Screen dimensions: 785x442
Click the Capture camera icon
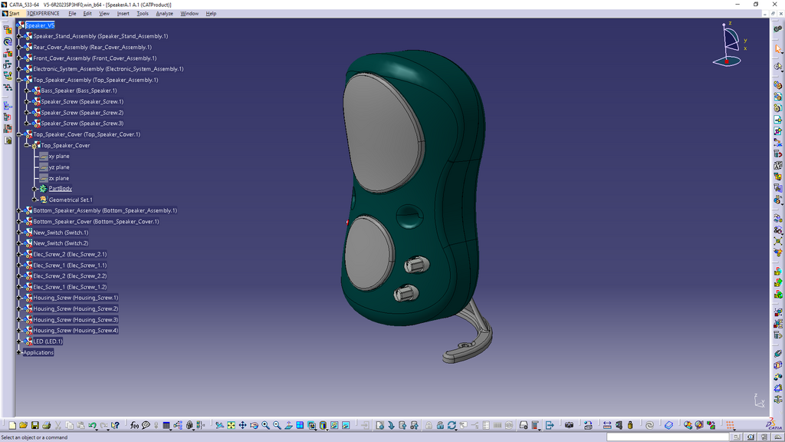point(569,425)
